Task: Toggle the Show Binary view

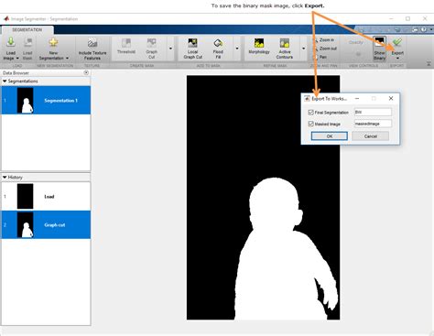Action: coord(379,49)
